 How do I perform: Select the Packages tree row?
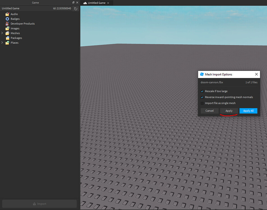(40, 38)
